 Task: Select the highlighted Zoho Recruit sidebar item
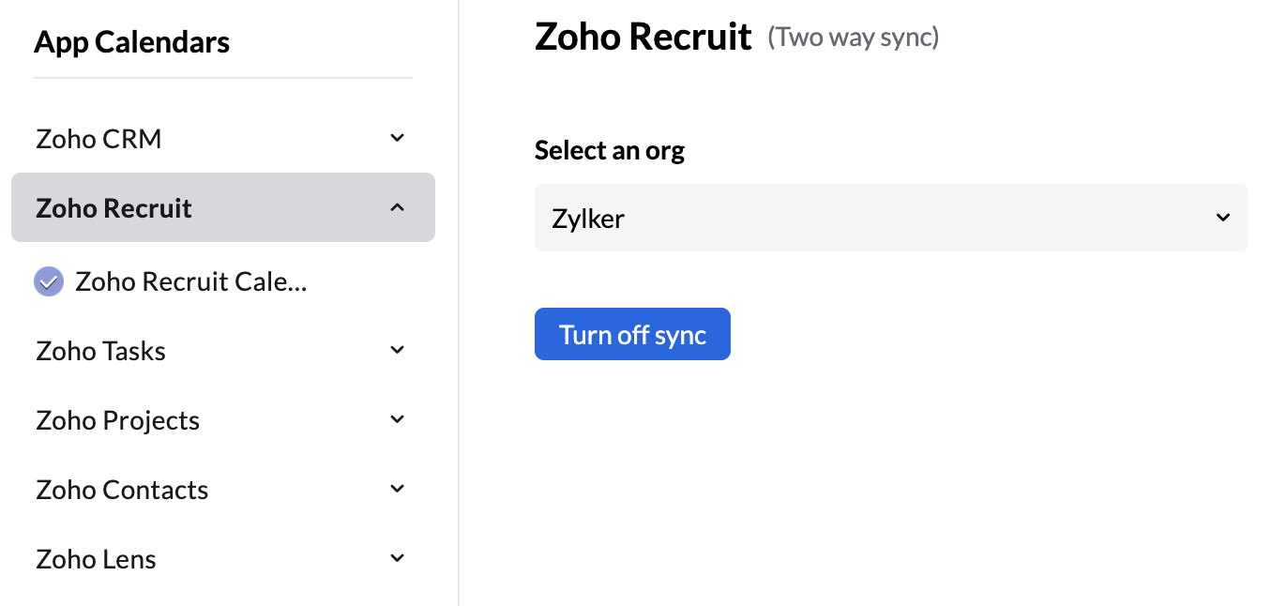coord(223,207)
